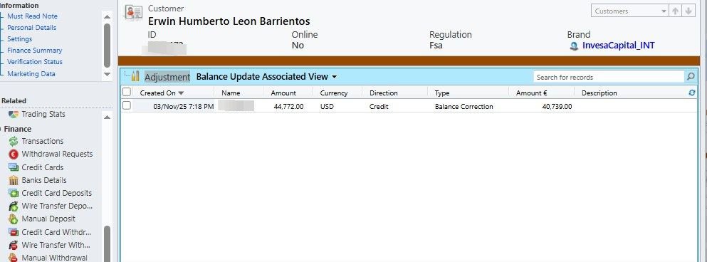Screen dimensions: 707x262
Task: Click the Credit Card Deposits icon
Action: (14, 193)
